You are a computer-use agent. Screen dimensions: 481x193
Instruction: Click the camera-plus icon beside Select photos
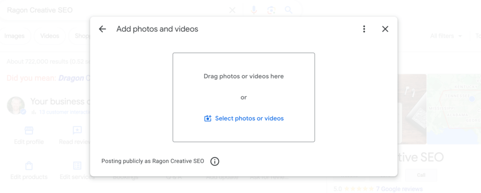point(208,118)
